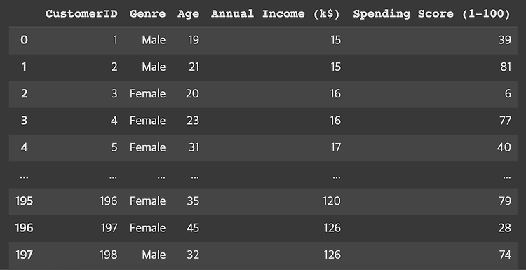Click Age value 45
The image size is (526, 270).
[x=193, y=228]
